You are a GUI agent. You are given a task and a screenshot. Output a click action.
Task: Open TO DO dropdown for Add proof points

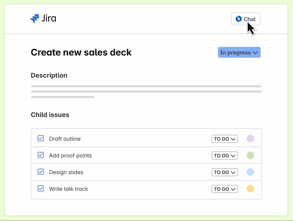pyautogui.click(x=224, y=156)
